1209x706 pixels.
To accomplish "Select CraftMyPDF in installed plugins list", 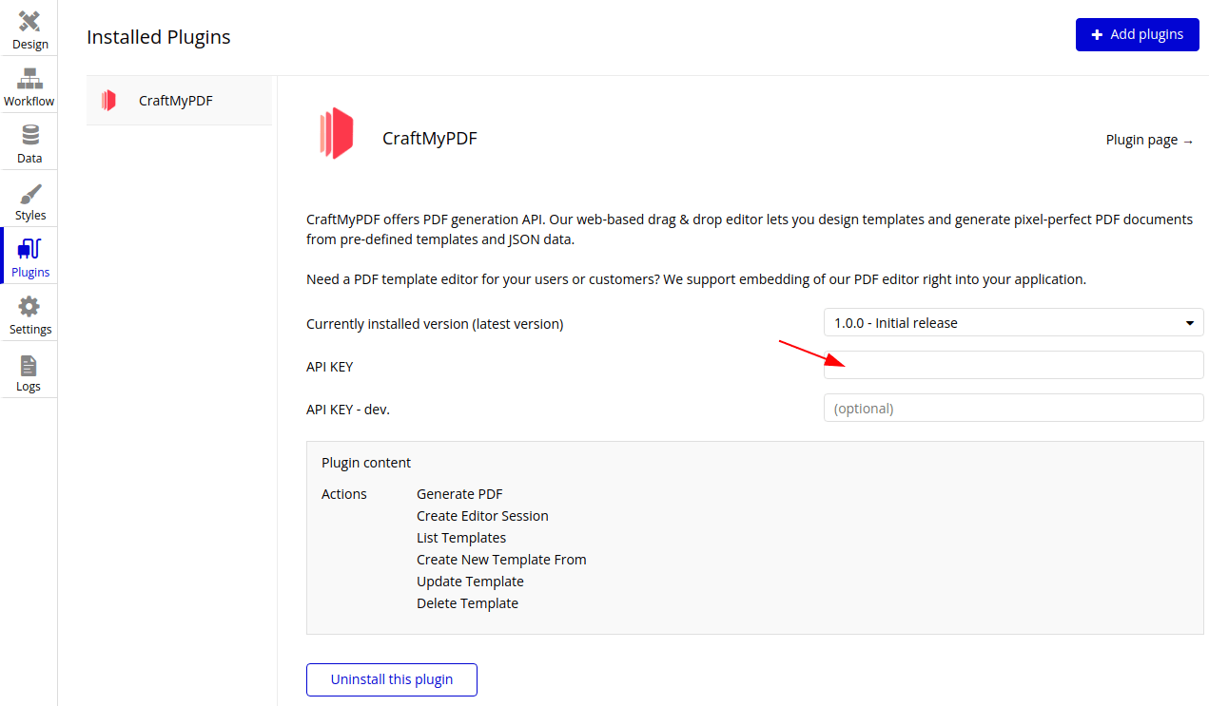I will [x=179, y=100].
